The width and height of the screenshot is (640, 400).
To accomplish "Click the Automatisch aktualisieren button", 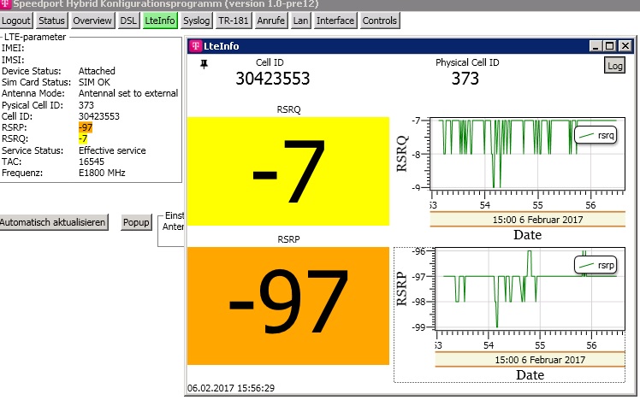I will click(x=53, y=222).
